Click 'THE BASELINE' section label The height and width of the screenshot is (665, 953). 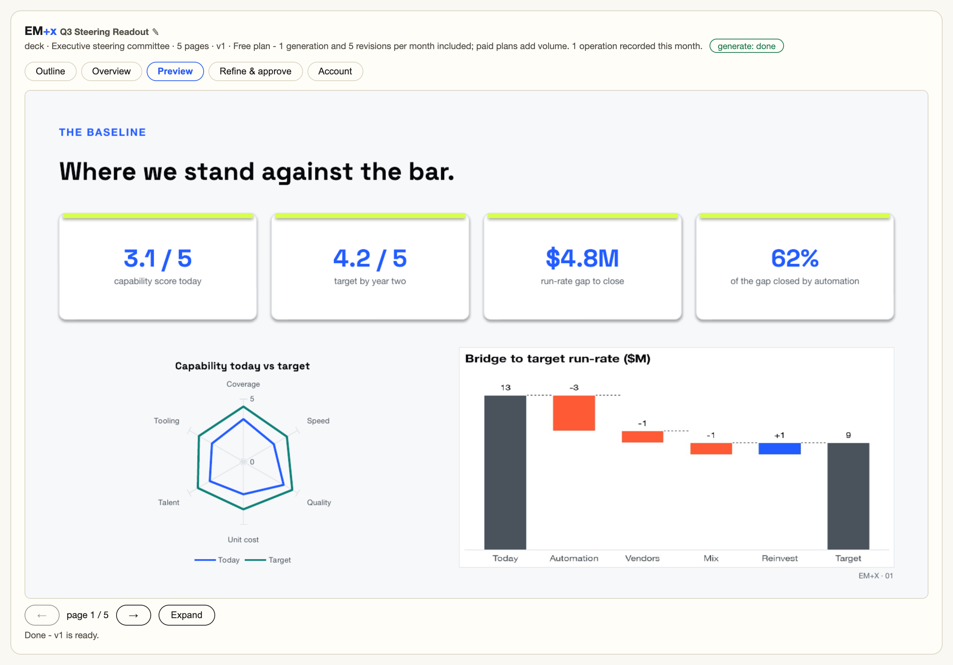coord(102,132)
